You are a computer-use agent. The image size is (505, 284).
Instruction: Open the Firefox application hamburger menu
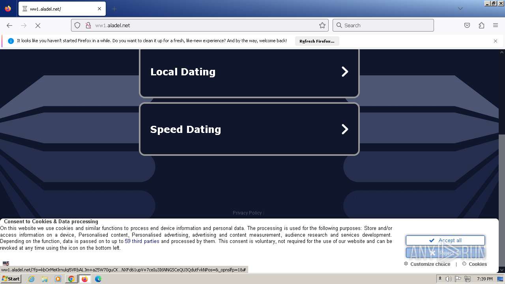pos(496,25)
